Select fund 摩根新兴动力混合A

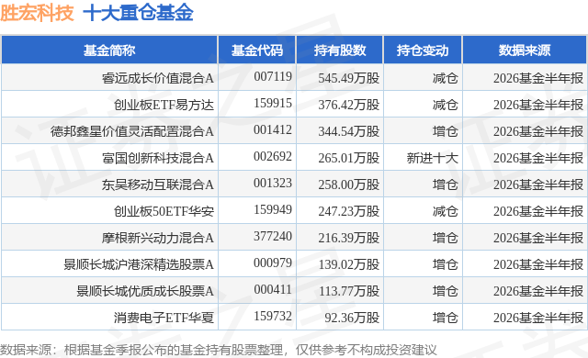[157, 238]
